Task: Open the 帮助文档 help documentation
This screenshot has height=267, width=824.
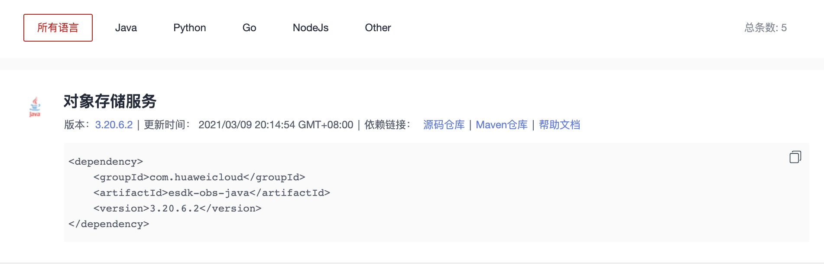Action: point(559,125)
